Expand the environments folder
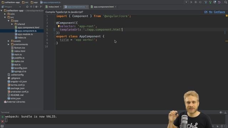The width and height of the screenshot is (228, 128). [9, 44]
